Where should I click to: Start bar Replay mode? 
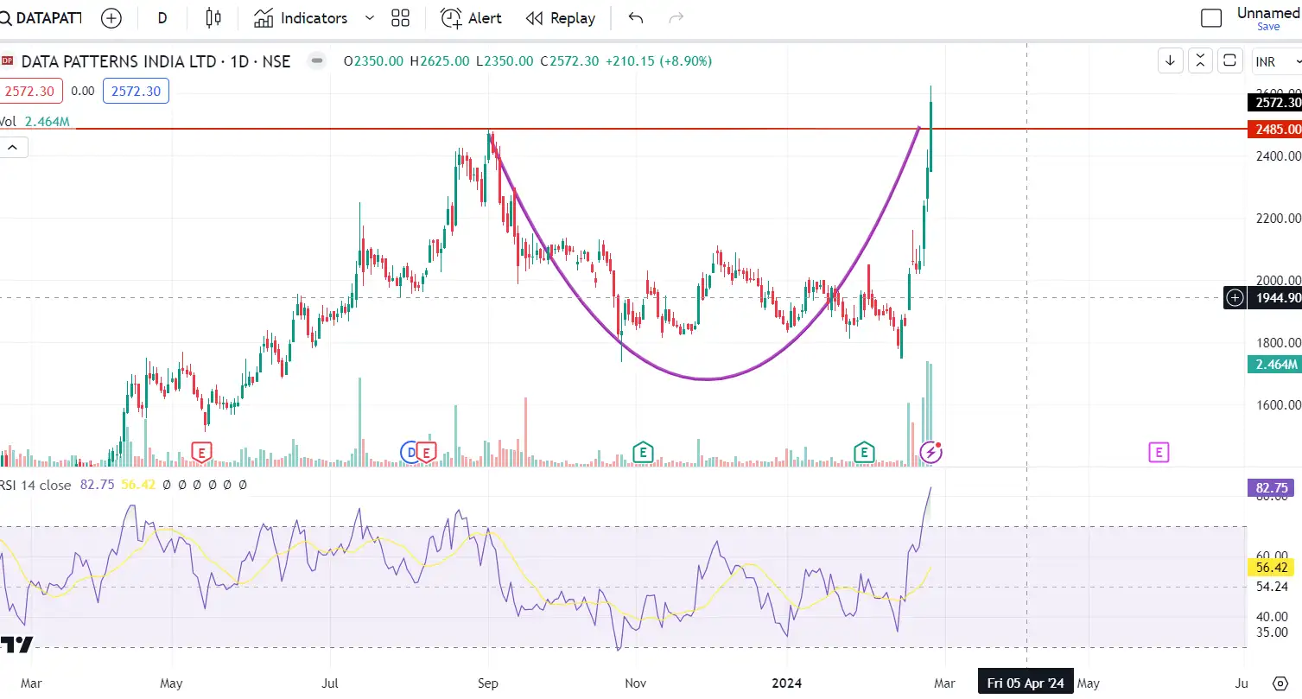[x=560, y=17]
